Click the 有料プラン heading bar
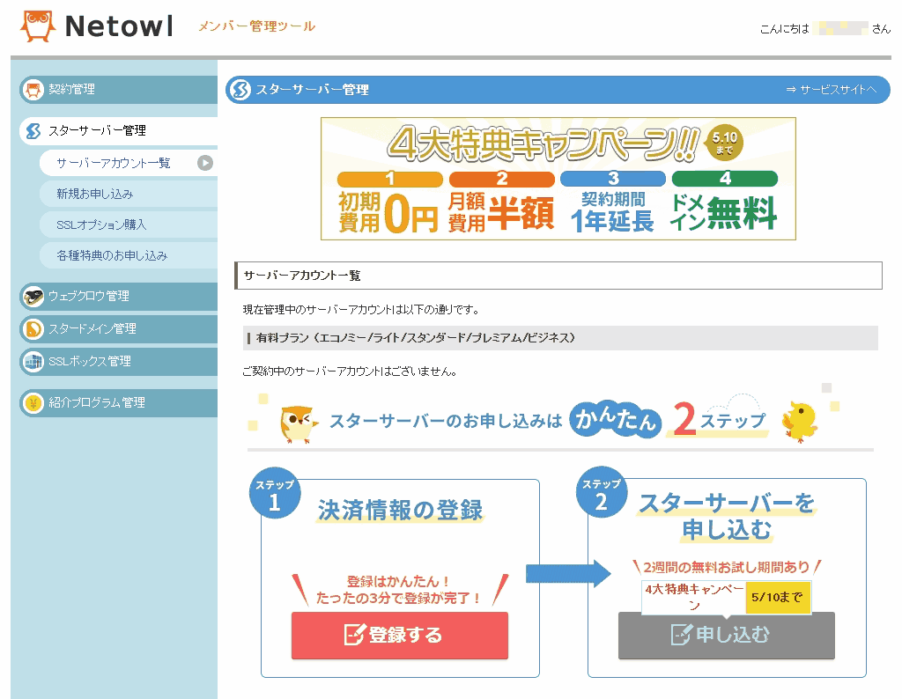This screenshot has height=699, width=902. (x=561, y=338)
